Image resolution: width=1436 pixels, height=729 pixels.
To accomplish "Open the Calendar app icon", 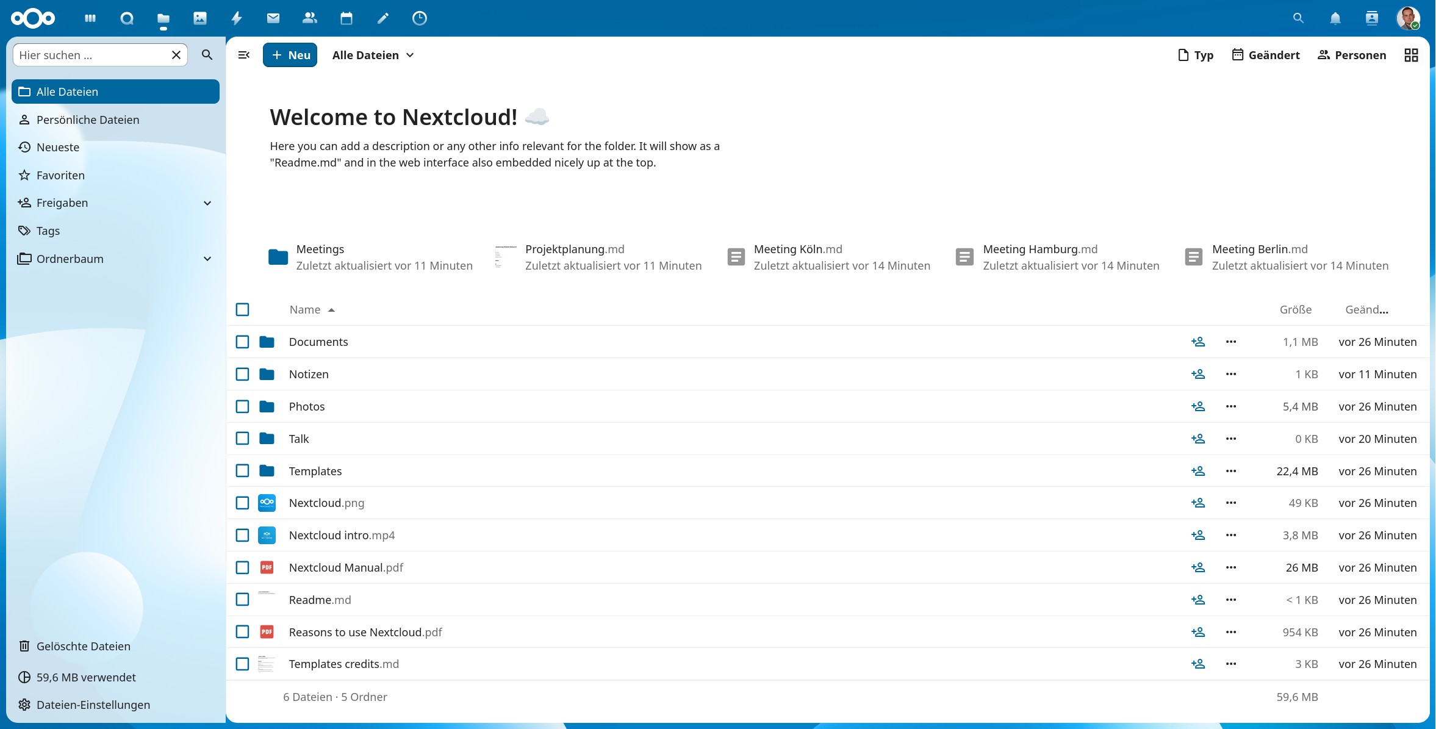I will (x=346, y=18).
